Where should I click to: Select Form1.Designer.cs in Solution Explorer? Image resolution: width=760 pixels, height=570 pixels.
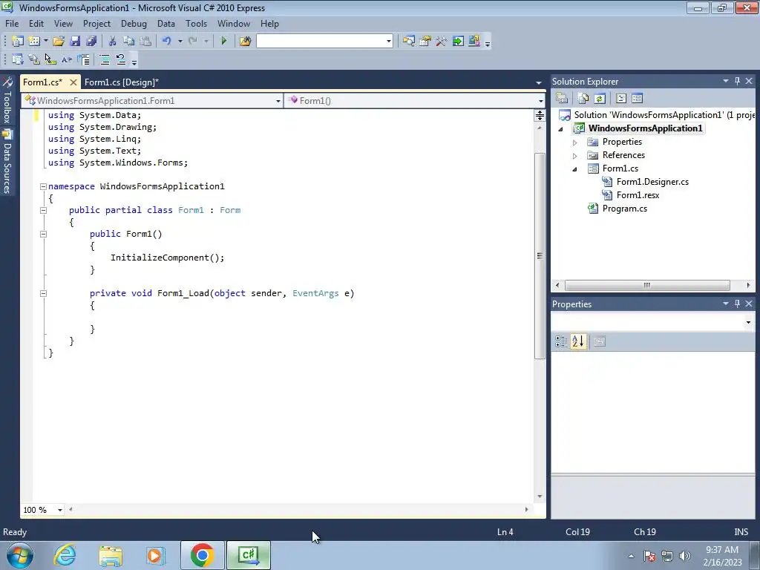click(x=652, y=182)
